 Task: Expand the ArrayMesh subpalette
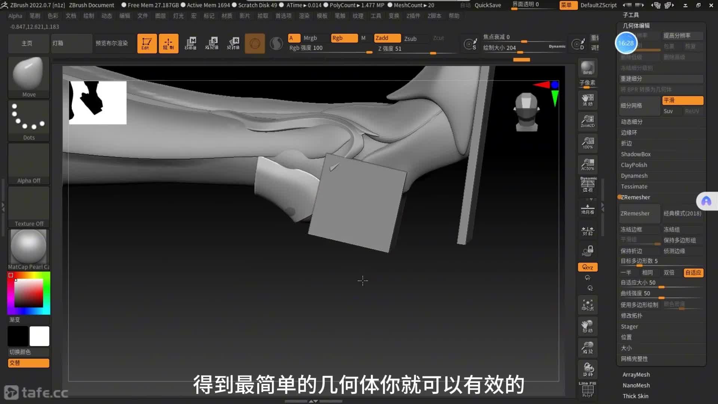pos(636,374)
